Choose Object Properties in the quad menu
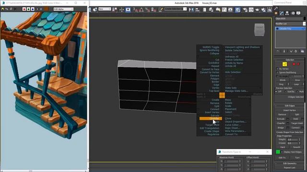The height and width of the screenshot is (172, 307). [x=236, y=122]
